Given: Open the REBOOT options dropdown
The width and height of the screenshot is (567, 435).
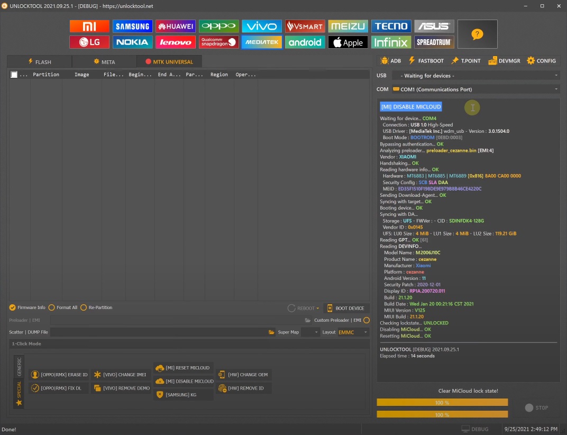Looking at the screenshot, I should click(304, 308).
